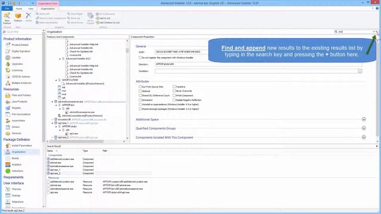Open the Services page
The image size is (381, 214).
coord(14,133)
